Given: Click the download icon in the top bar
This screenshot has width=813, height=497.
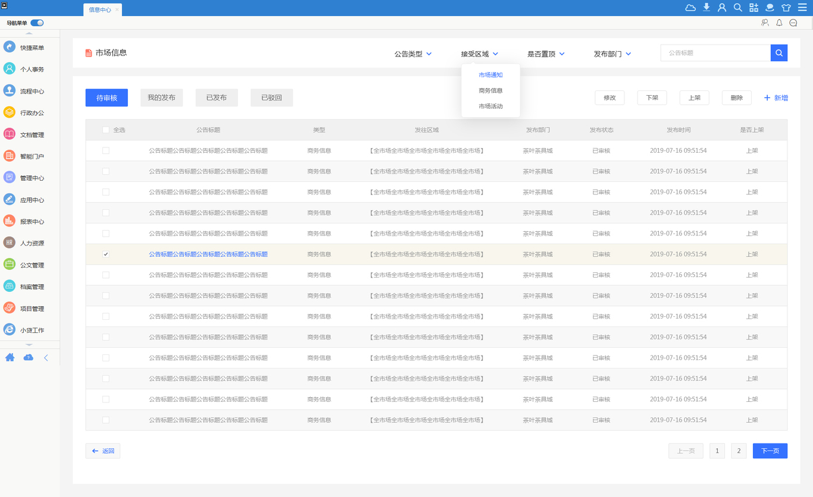Looking at the screenshot, I should (706, 8).
